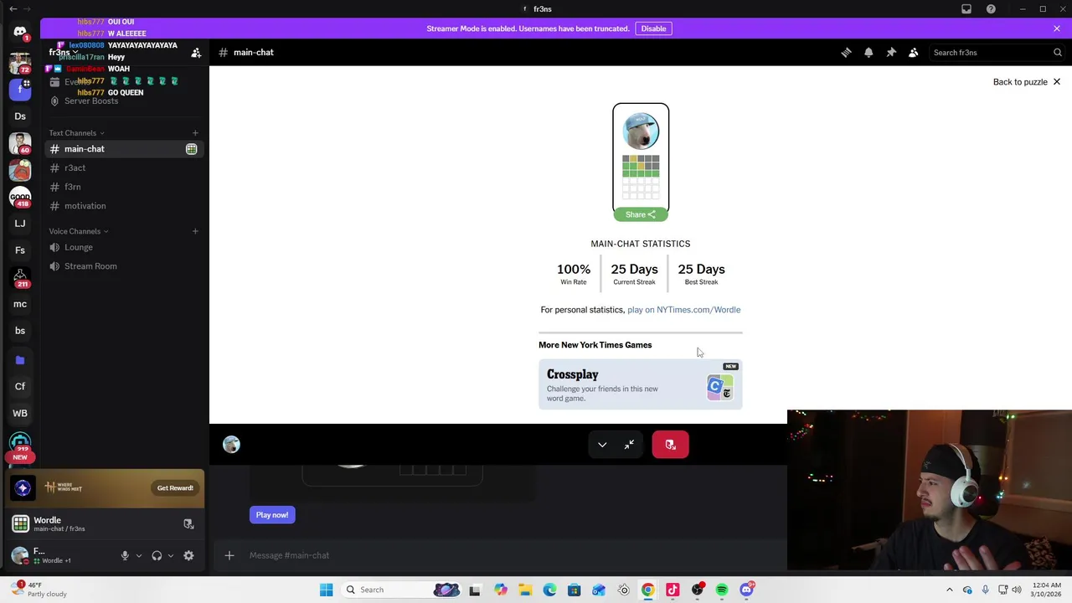1072x603 pixels.
Task: Mute the microphone
Action: coord(125,555)
